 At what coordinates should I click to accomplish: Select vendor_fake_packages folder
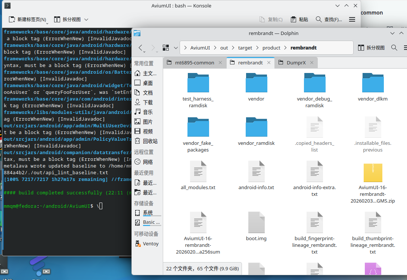pyautogui.click(x=198, y=134)
